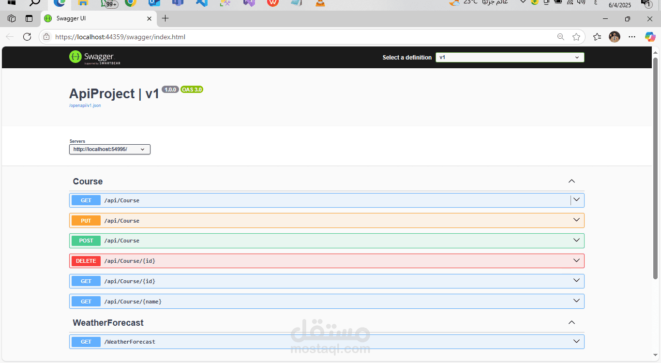
Task: Collapse the WeatherForecast section
Action: 571,322
